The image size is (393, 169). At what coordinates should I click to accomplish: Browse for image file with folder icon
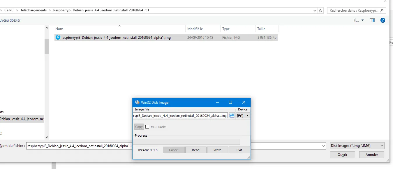click(232, 116)
